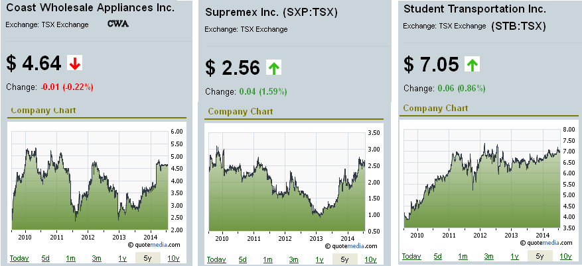Select Today range on Coast Wholesale chart

point(19,258)
